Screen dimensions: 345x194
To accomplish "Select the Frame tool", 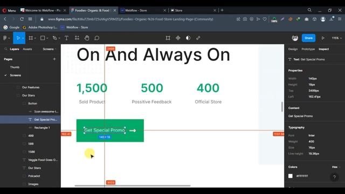I will [31, 38].
